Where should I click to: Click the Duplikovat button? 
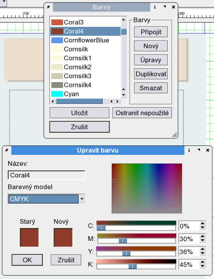click(x=151, y=74)
